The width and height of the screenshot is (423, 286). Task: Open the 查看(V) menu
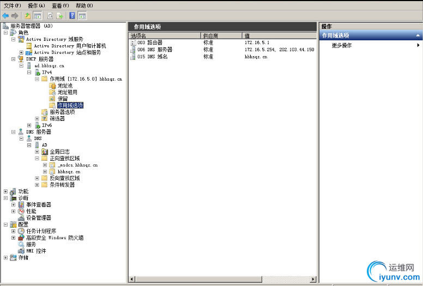[60, 5]
